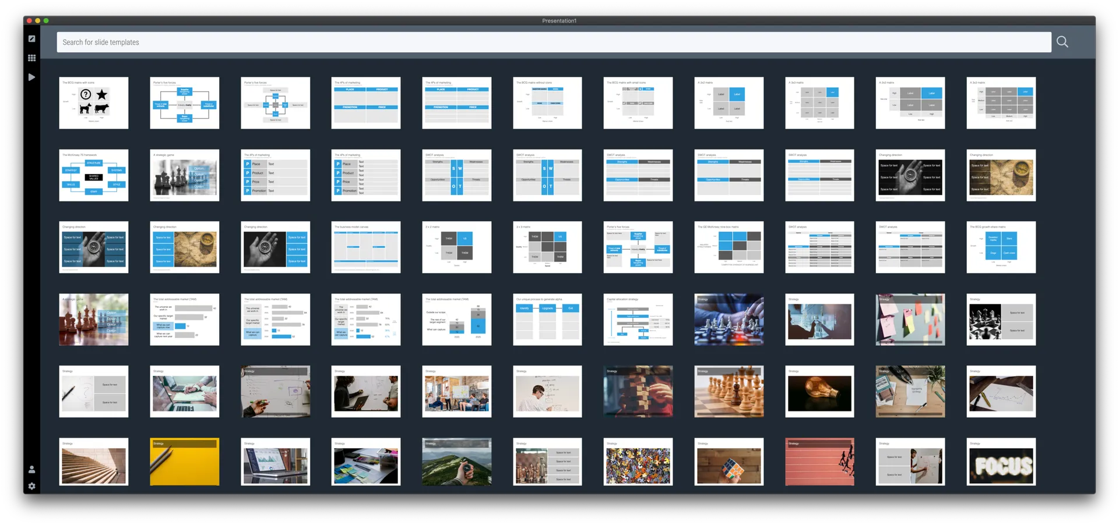This screenshot has width=1119, height=525.
Task: Open the colorful sticky notes wall slide
Action: pyautogui.click(x=910, y=320)
